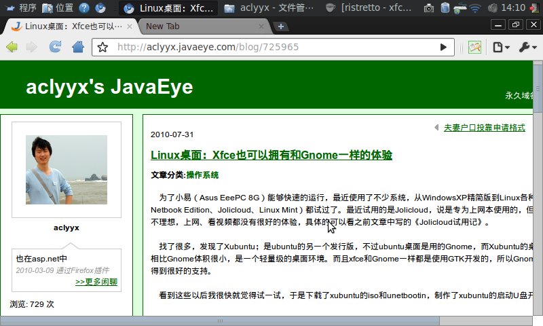543x326 pixels.
Task: Reload the current page
Action: [55, 47]
